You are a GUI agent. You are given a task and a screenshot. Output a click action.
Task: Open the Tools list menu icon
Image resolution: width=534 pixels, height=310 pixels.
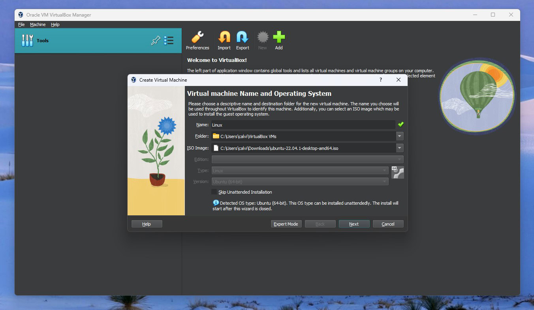pyautogui.click(x=169, y=40)
